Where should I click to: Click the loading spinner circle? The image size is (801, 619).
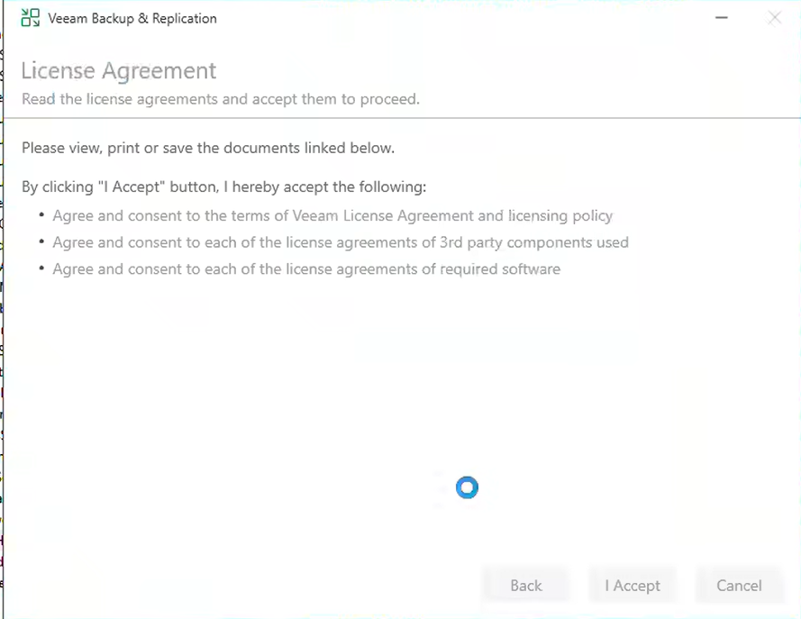(x=467, y=487)
